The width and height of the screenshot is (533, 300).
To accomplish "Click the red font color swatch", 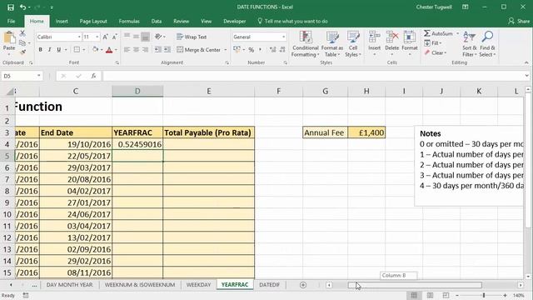I will [x=109, y=50].
